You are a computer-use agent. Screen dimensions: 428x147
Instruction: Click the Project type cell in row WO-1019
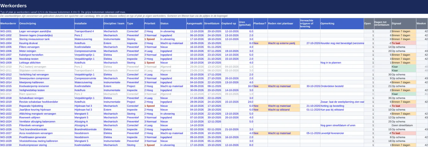(x=135, y=102)
